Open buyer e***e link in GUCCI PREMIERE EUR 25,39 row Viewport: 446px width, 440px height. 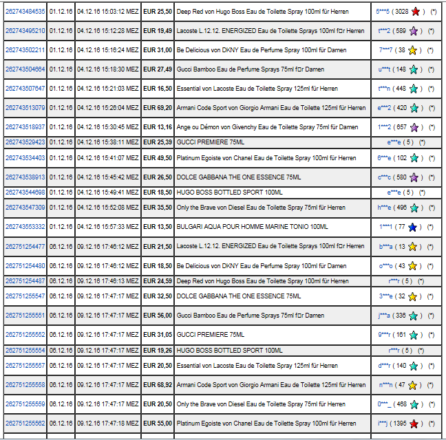pos(394,142)
